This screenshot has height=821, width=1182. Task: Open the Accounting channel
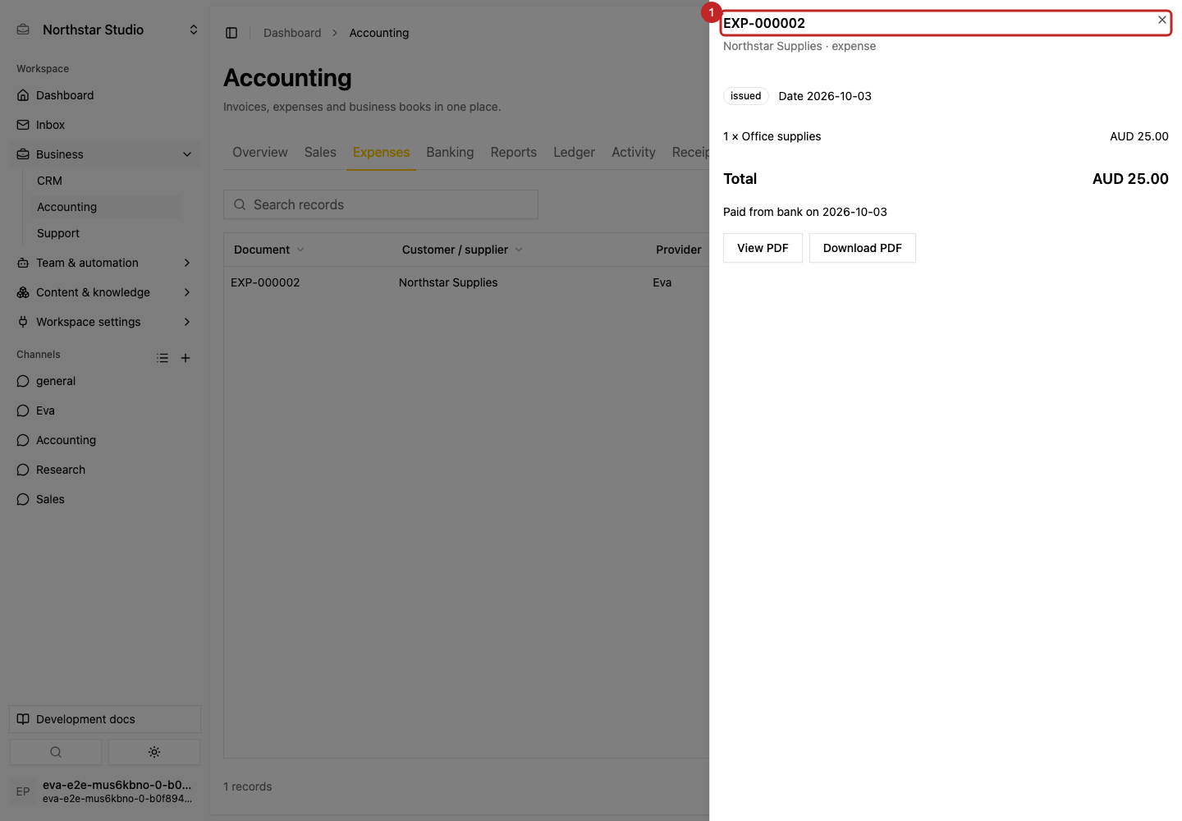click(105, 440)
